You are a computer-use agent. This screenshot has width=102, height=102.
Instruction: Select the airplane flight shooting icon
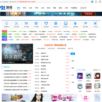(95, 23)
